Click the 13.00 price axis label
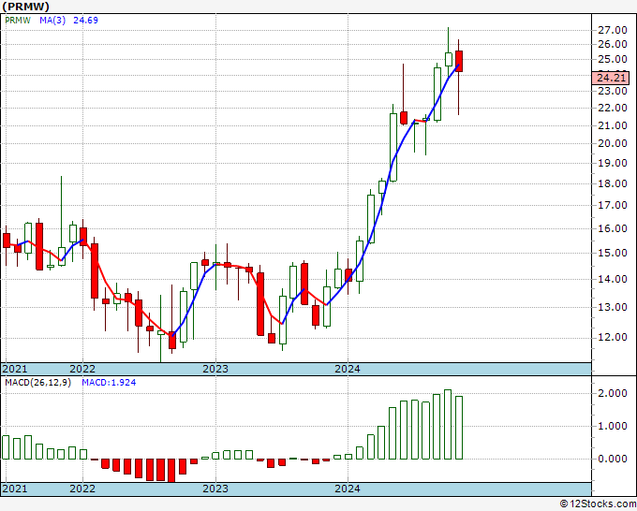Image resolution: width=637 pixels, height=511 pixels. (613, 307)
